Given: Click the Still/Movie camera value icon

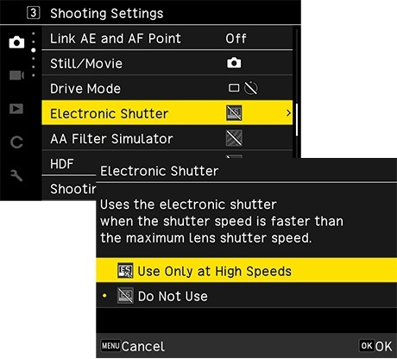Looking at the screenshot, I should coord(234,63).
